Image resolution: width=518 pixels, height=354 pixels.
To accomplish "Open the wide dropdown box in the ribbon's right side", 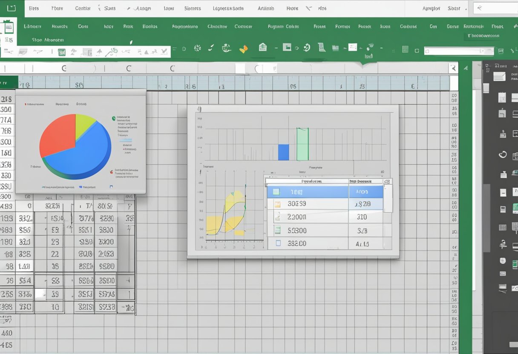I will pos(459,51).
